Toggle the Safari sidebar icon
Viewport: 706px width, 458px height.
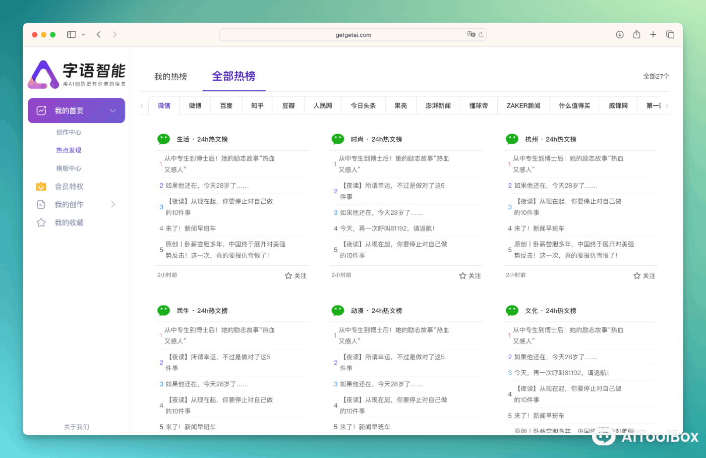(71, 34)
